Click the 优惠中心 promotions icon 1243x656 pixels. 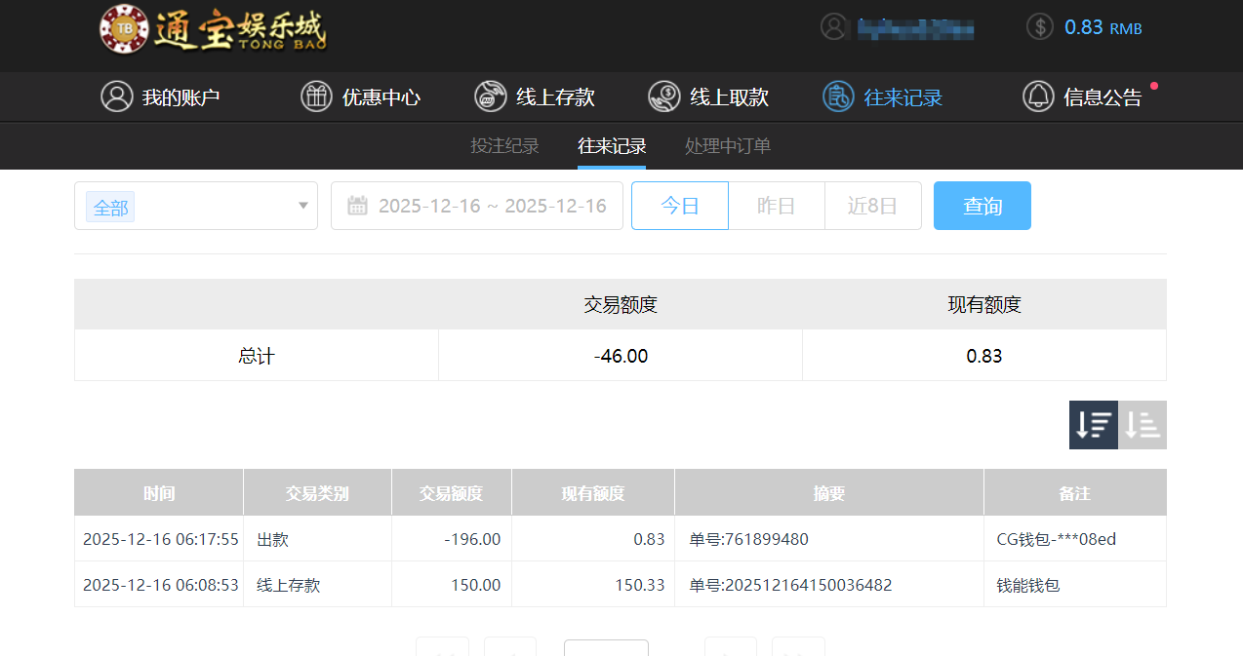coord(316,96)
